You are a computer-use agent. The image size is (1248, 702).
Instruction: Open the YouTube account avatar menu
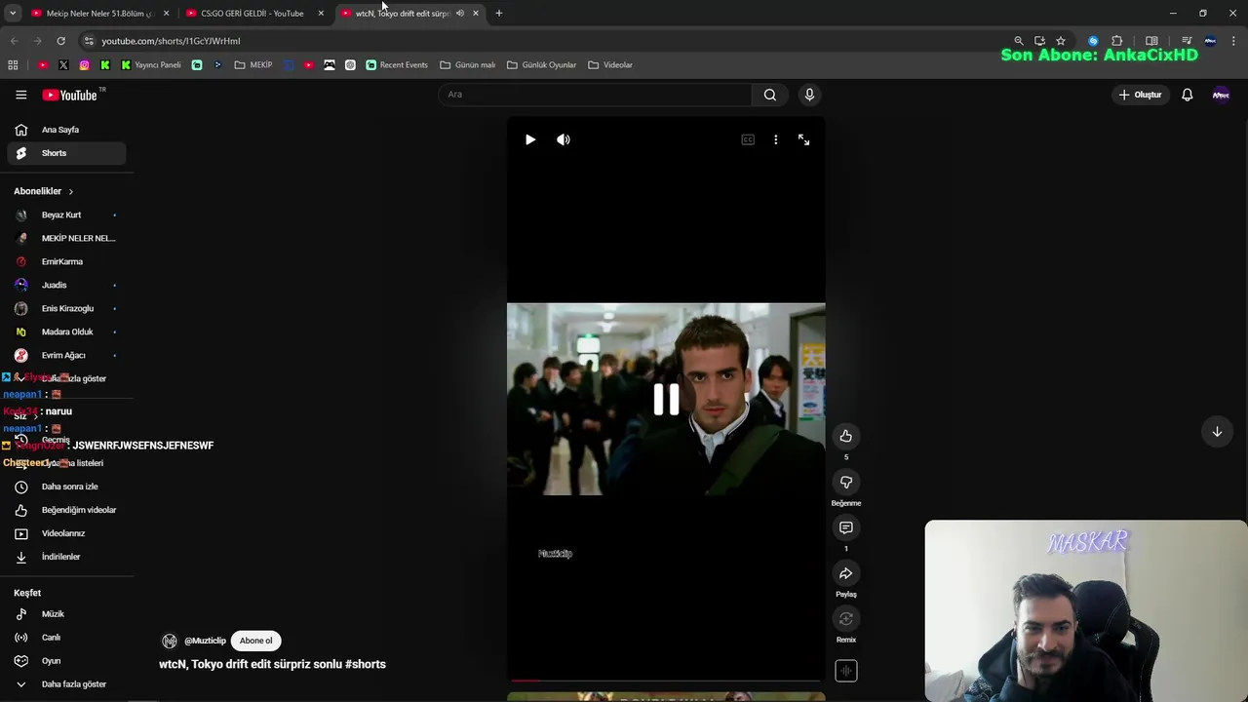1221,95
